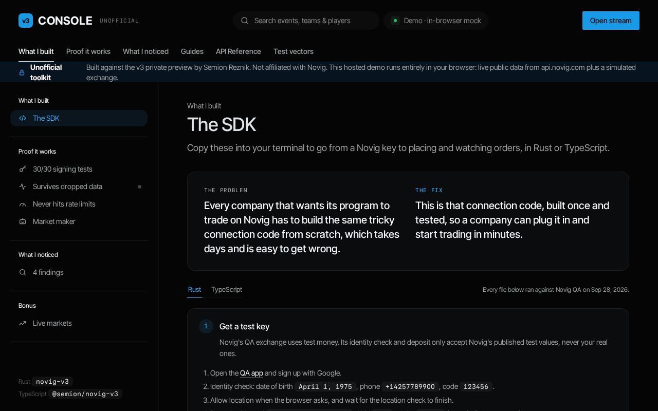
Task: Click the v3 logo badge
Action: click(26, 21)
